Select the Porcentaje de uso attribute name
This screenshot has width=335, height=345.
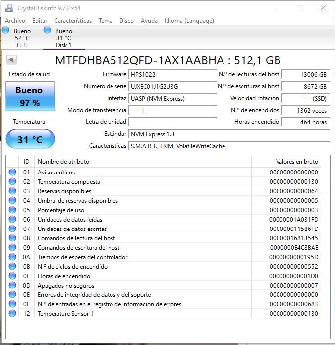click(61, 210)
